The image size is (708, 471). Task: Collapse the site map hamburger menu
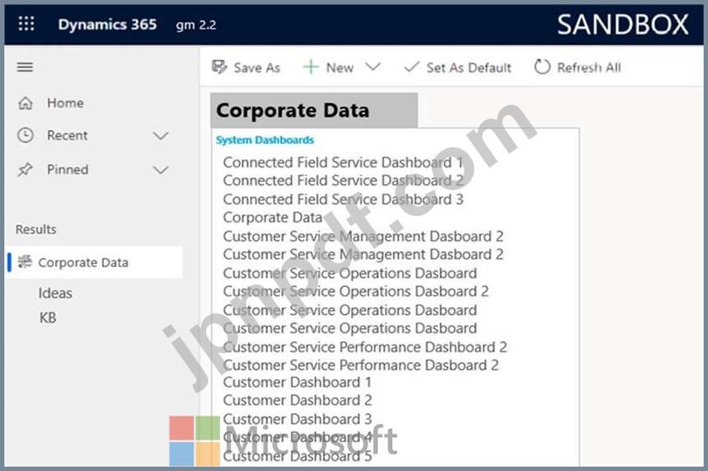pos(24,67)
